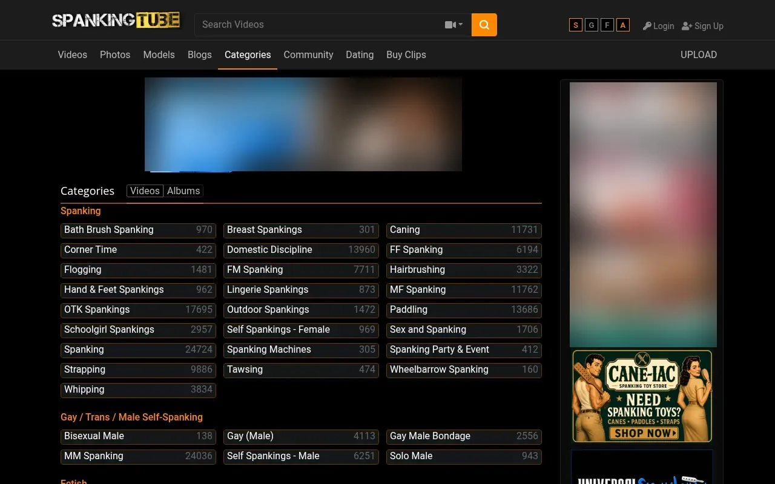The width and height of the screenshot is (775, 484).
Task: Click the UPLOAD button
Action: tap(699, 54)
